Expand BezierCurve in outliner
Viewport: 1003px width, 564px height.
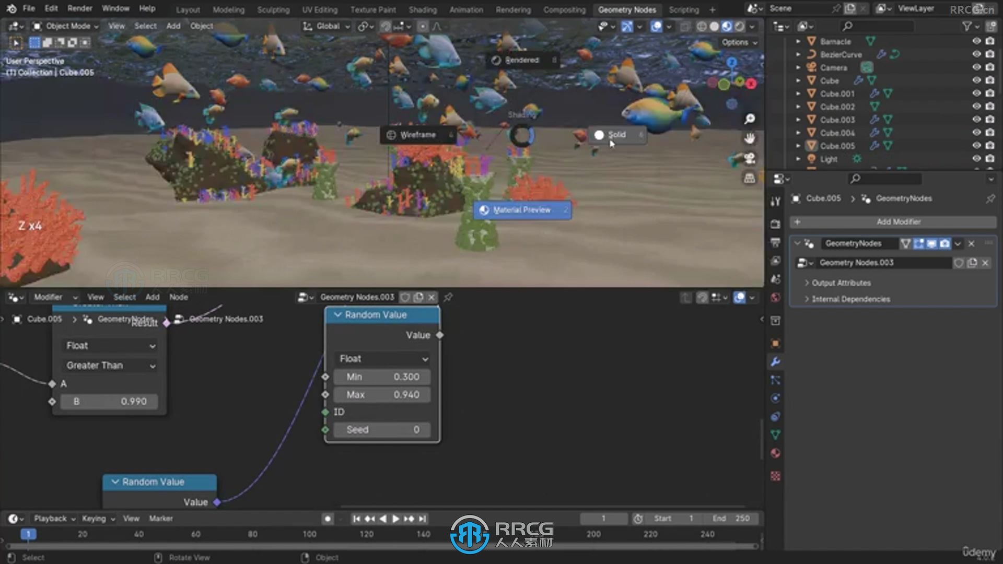798,54
